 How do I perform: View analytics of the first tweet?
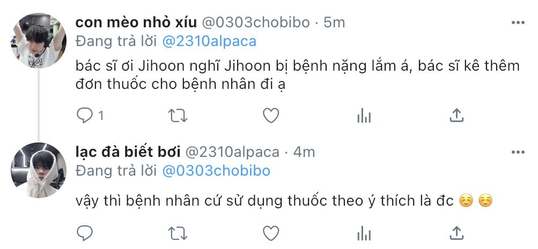coord(364,116)
